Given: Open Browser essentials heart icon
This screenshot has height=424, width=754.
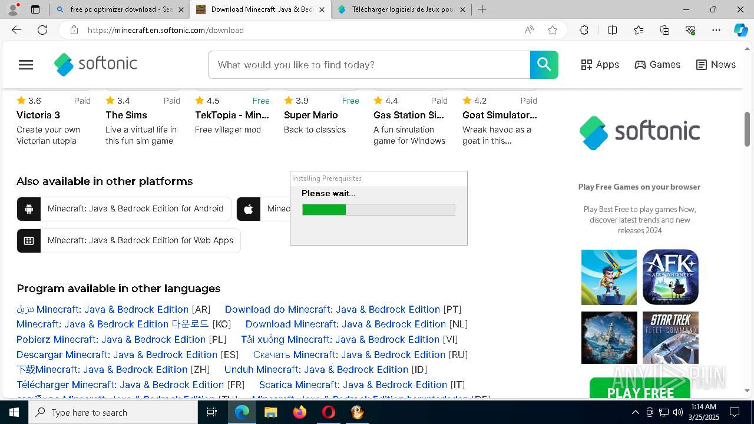Looking at the screenshot, I should (691, 30).
